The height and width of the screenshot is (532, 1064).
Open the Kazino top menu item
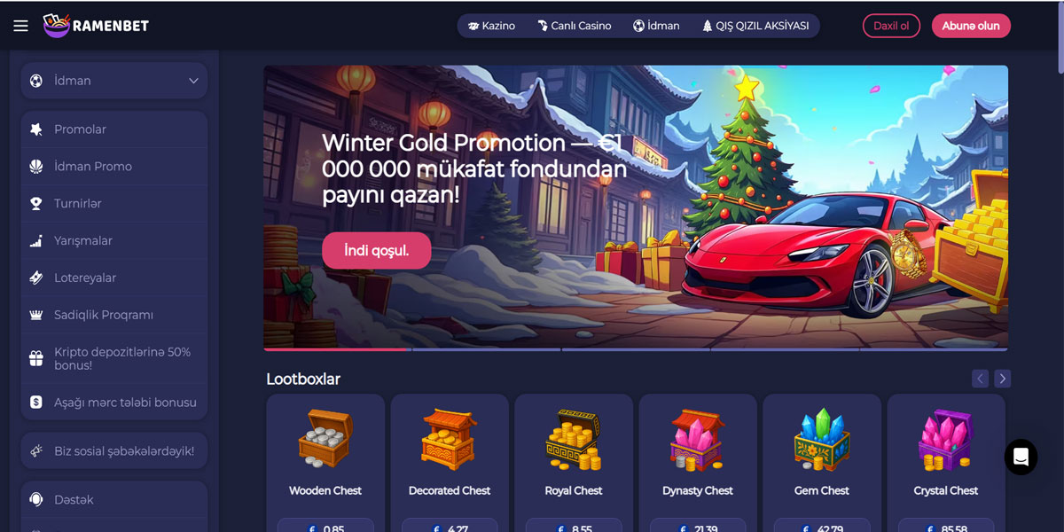coord(491,26)
